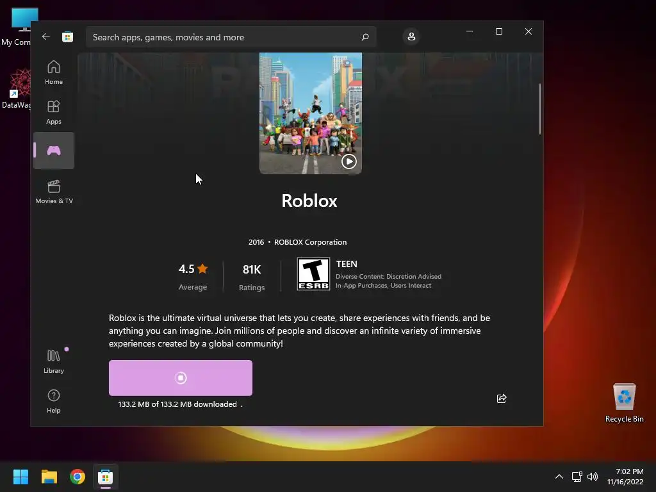This screenshot has height=492, width=656.
Task: Click the Roblox title heading
Action: click(309, 201)
